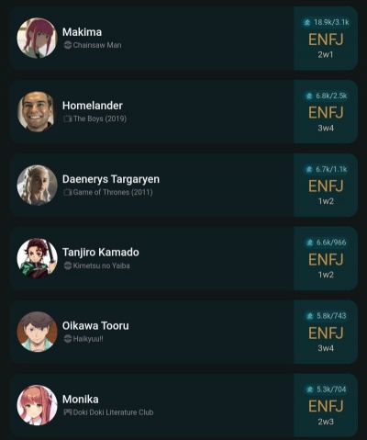The width and height of the screenshot is (367, 440).
Task: Click the vote icon next to 18.9k/3.1k
Action: click(x=307, y=22)
